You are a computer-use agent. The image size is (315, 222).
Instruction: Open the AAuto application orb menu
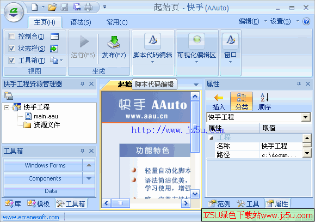14,12
